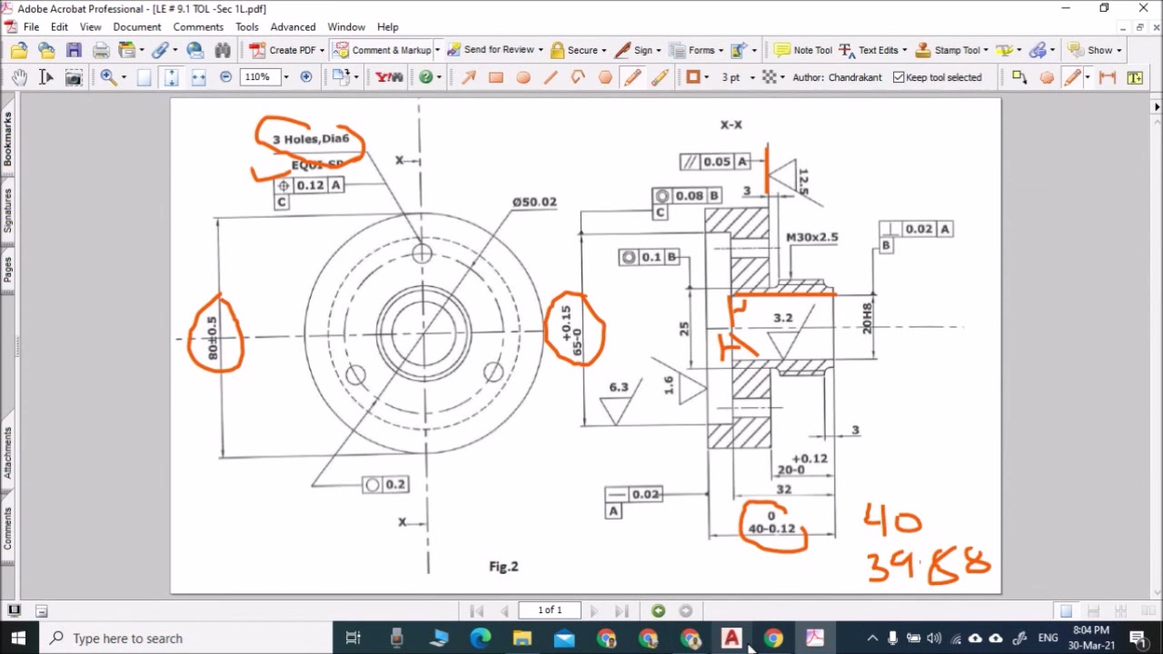Expand Create PDF dropdown
Viewport: 1163px width, 654px height.
tap(322, 51)
